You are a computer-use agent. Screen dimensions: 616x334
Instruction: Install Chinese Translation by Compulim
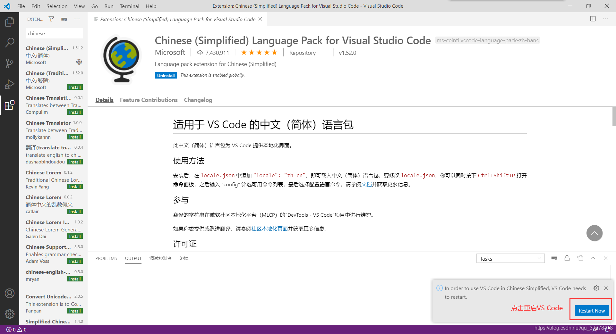75,112
